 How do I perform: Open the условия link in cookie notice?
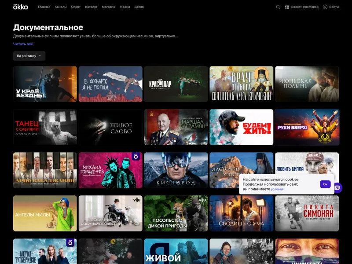[277, 189]
